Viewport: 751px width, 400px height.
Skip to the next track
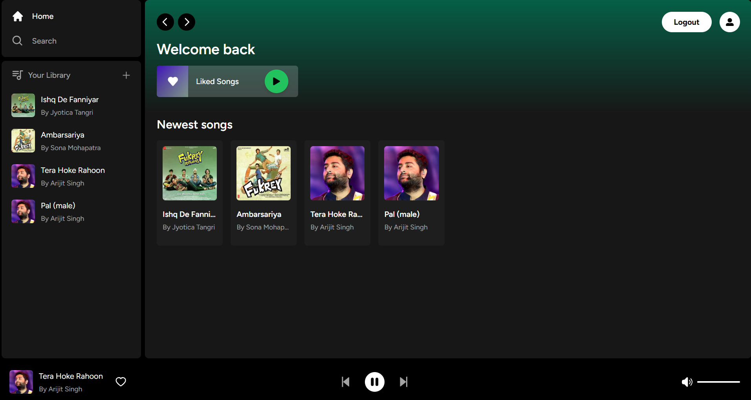point(403,382)
